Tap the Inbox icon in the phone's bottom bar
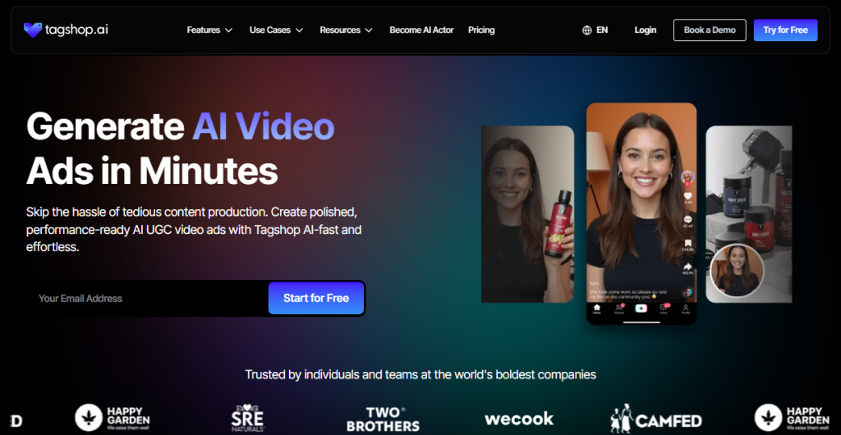Viewport: 841px width, 435px height. pos(664,309)
